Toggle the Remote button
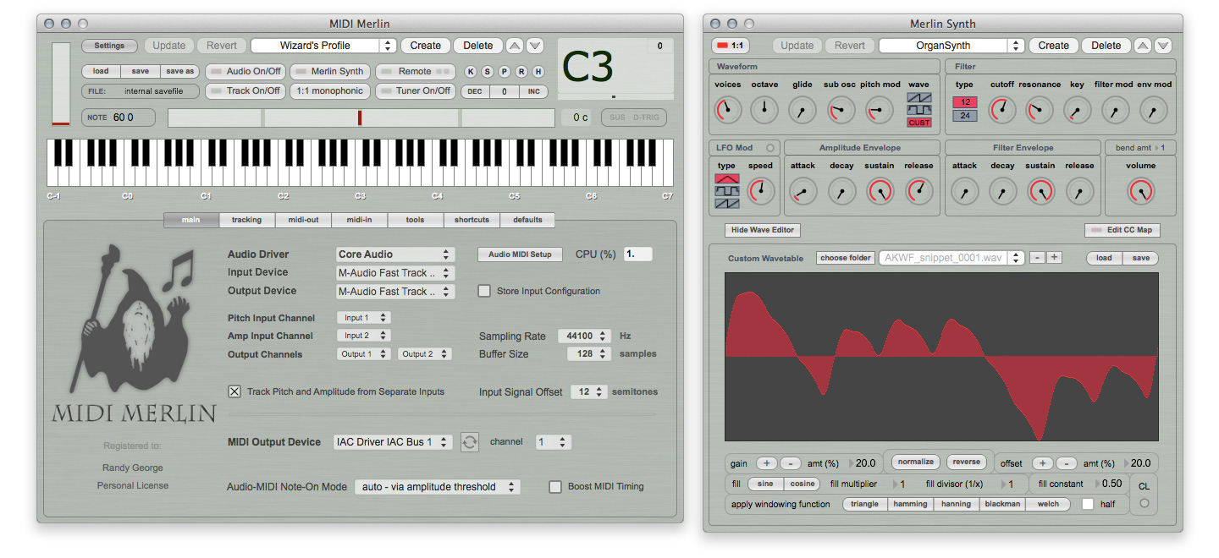 coord(415,72)
